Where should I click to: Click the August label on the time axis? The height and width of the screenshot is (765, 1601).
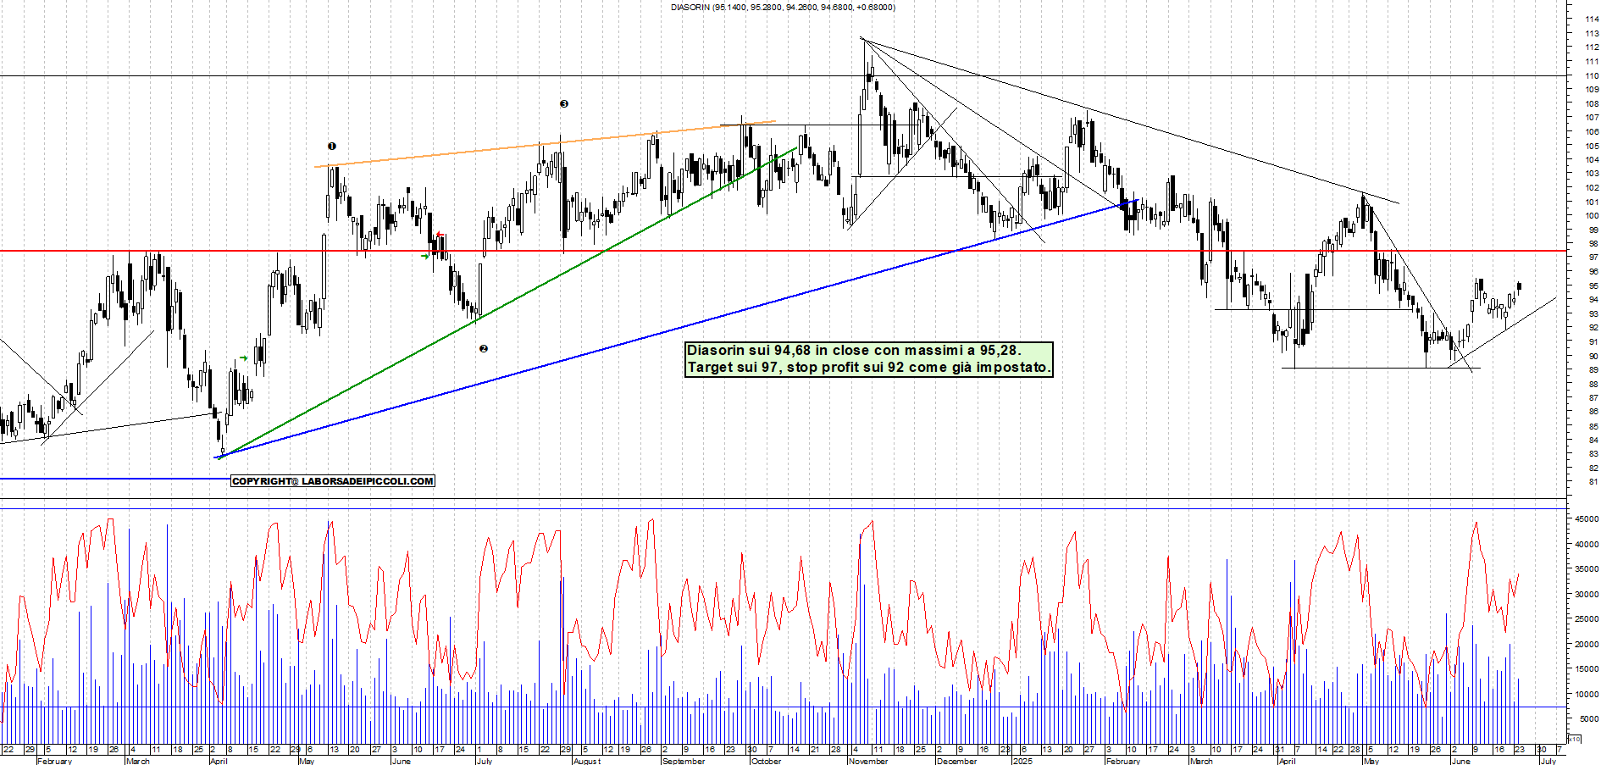587,761
